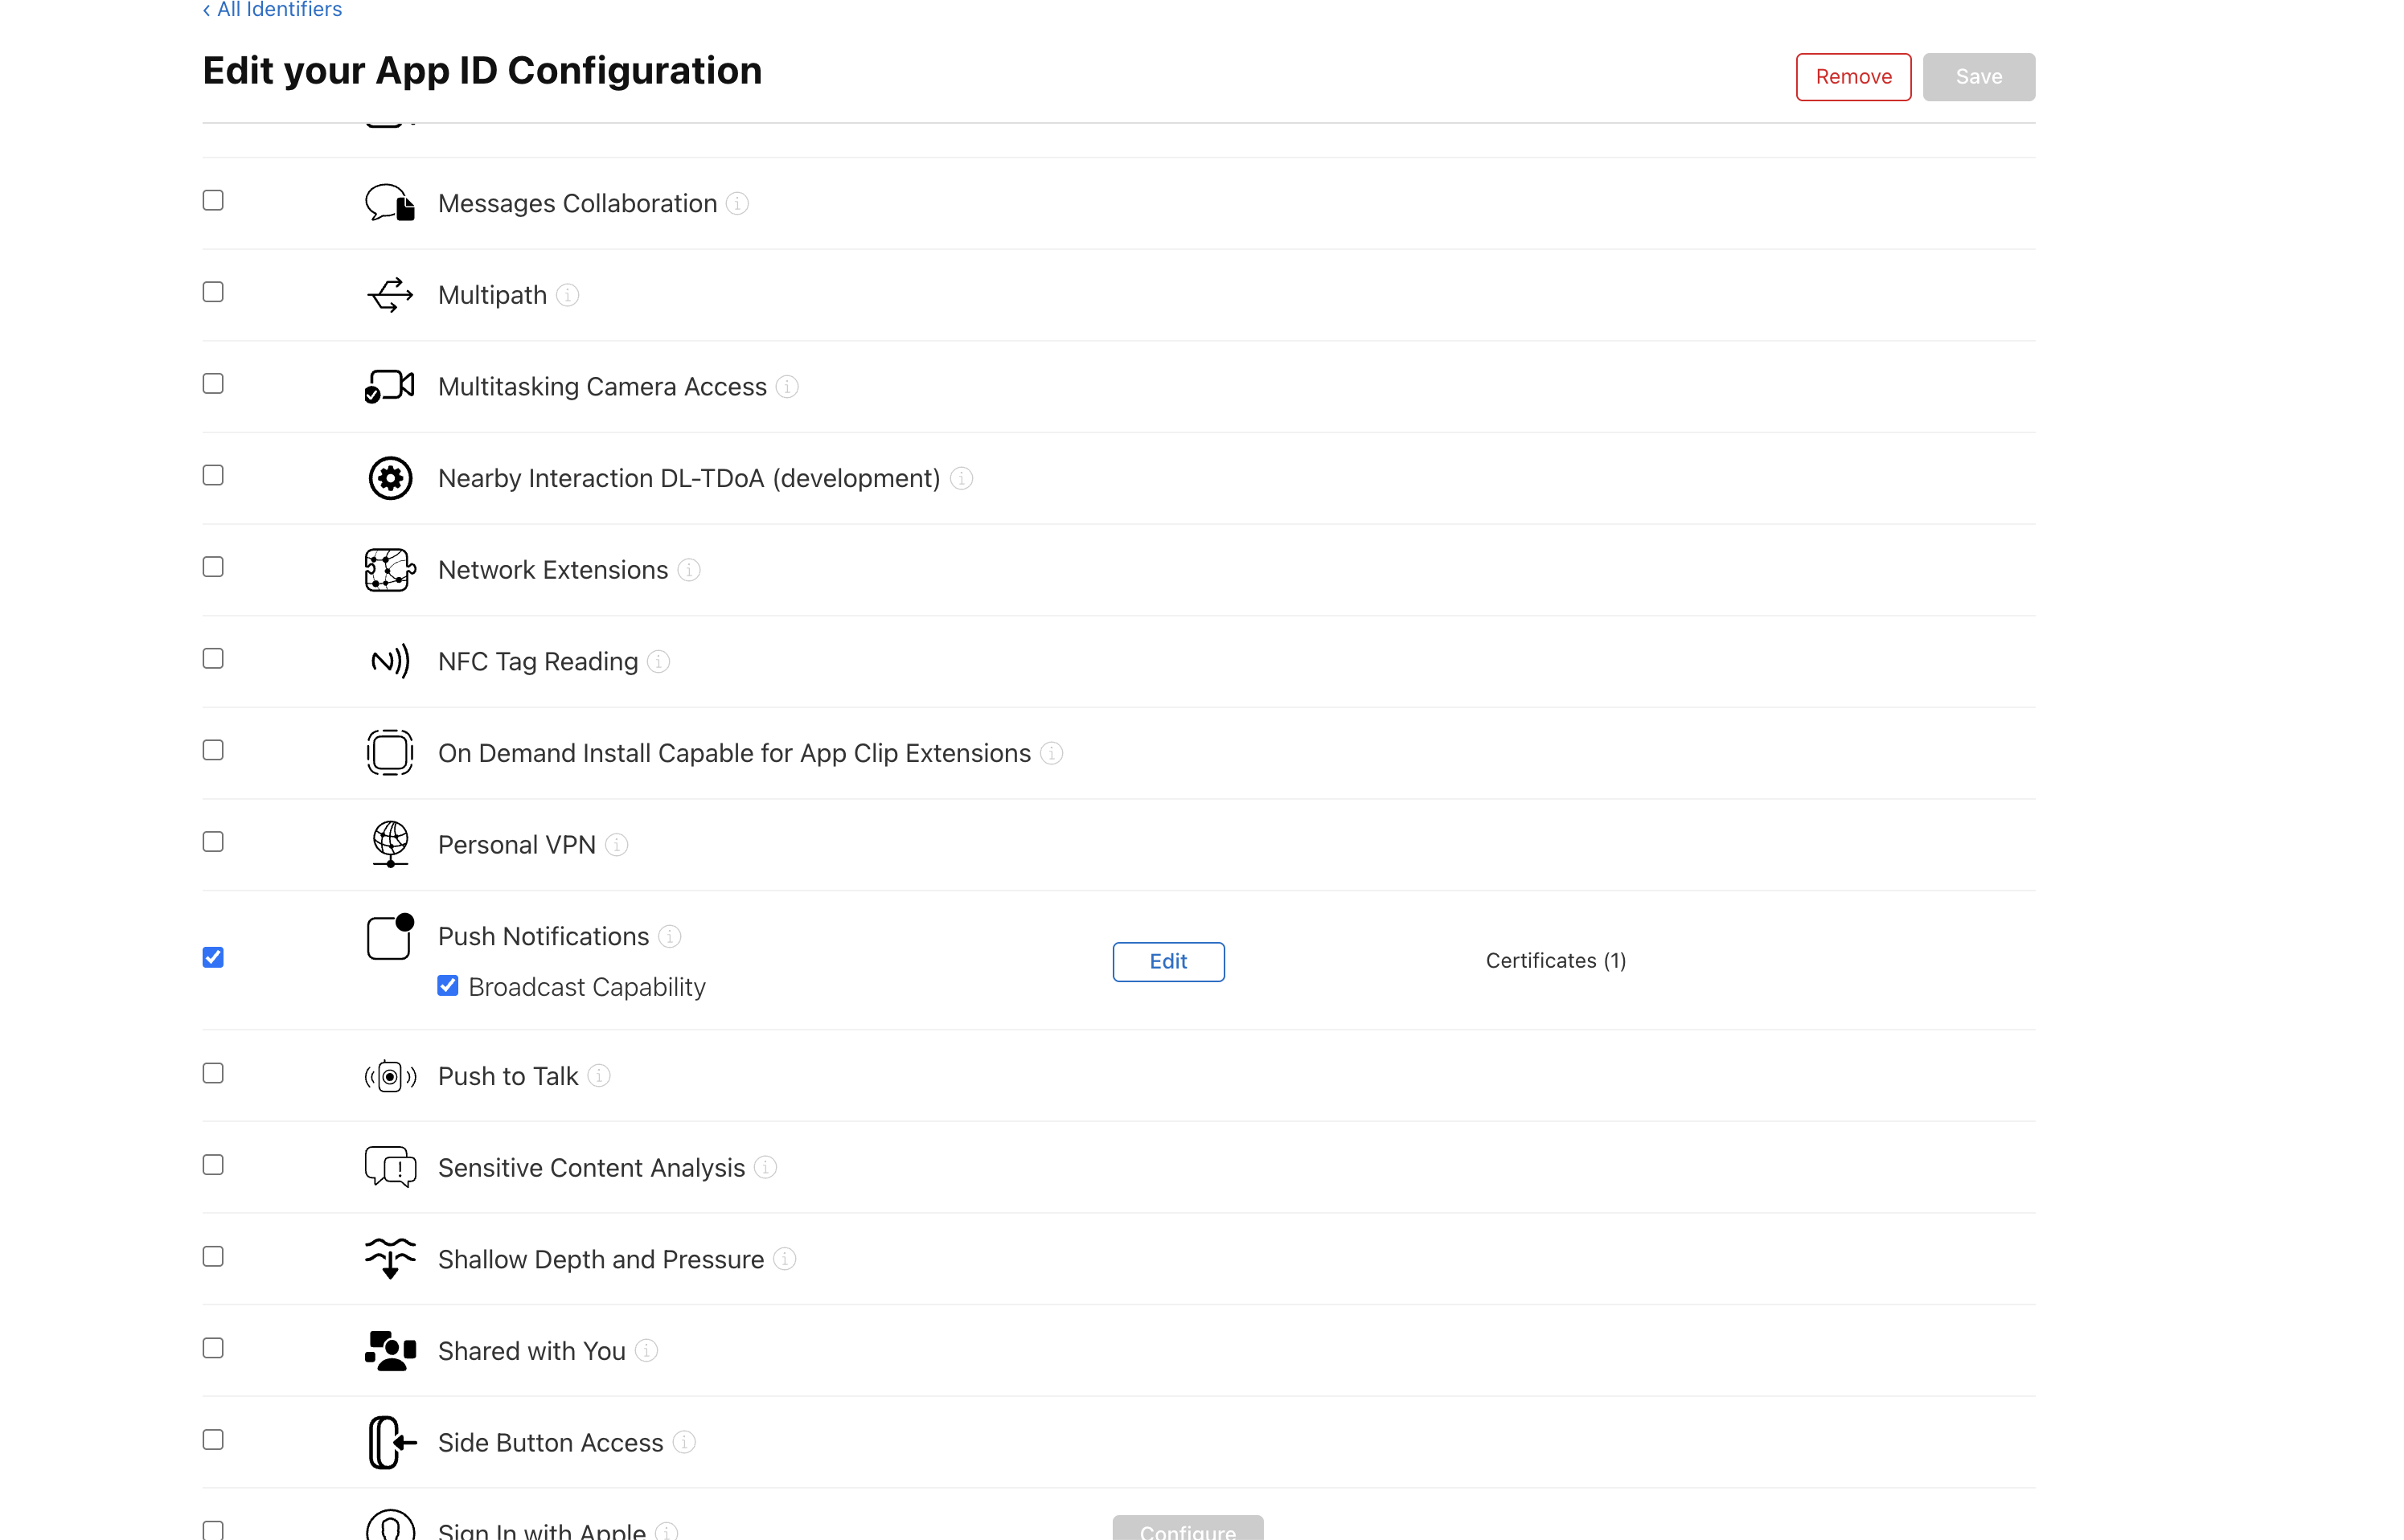Click the Edit button for Push Notifications

(x=1167, y=961)
